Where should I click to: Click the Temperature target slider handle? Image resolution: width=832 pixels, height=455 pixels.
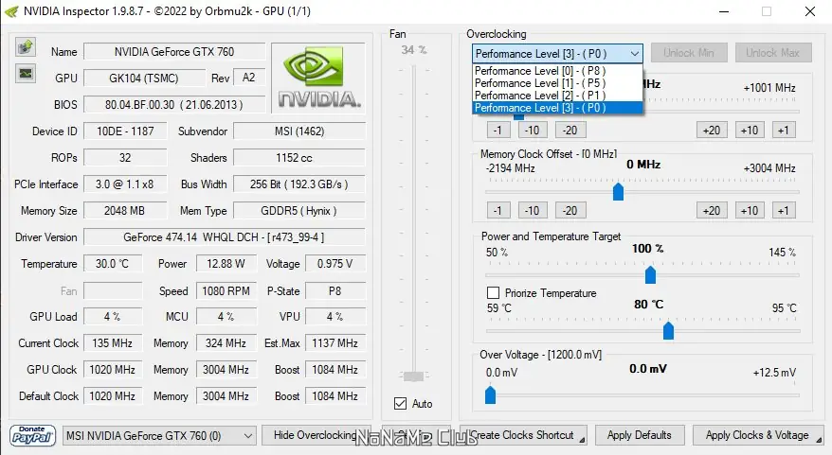pyautogui.click(x=668, y=330)
